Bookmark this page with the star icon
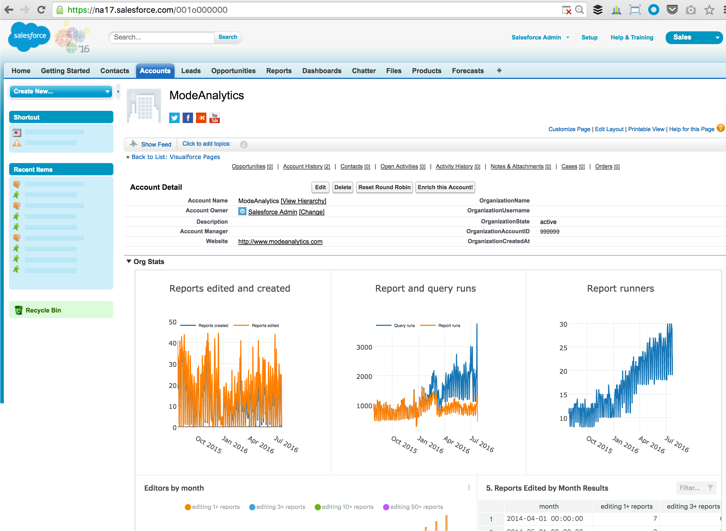 (709, 10)
